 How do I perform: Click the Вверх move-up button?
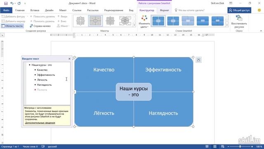[62, 17]
